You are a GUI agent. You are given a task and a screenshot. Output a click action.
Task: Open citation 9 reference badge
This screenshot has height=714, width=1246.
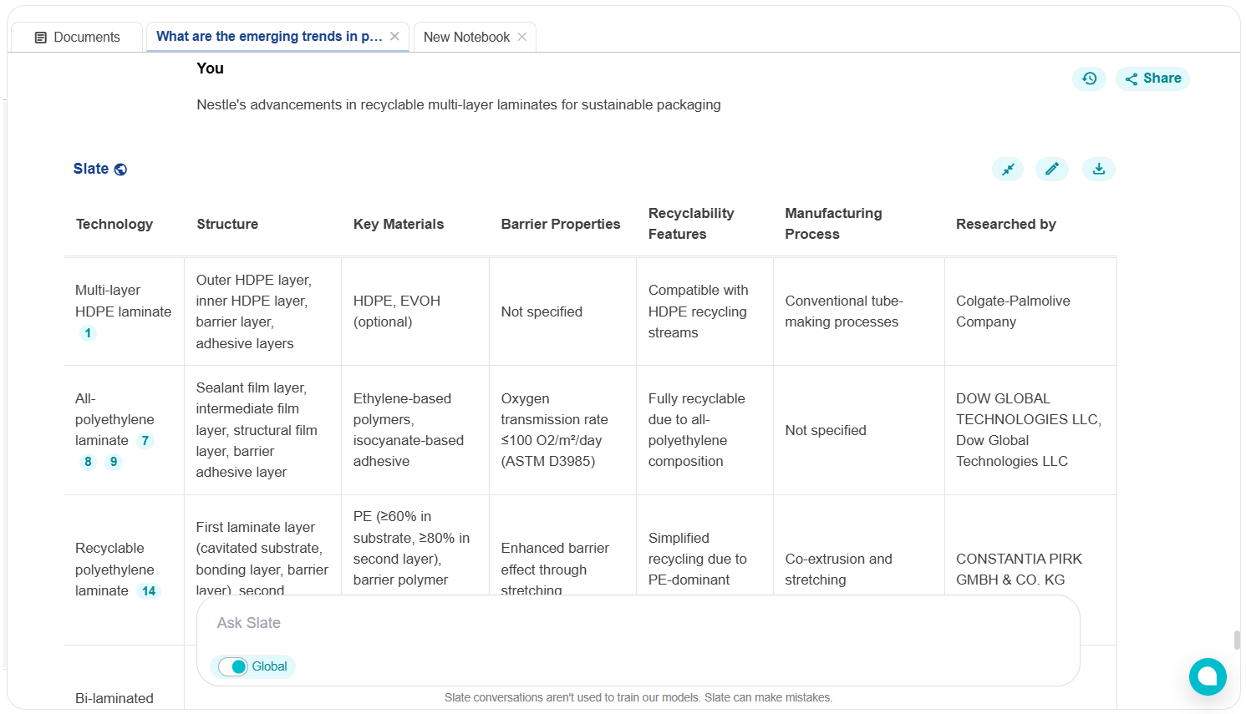pos(114,462)
